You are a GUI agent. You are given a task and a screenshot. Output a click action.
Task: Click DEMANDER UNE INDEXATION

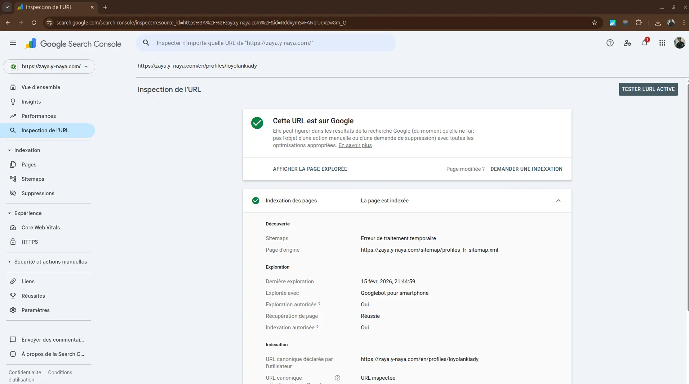pyautogui.click(x=526, y=169)
